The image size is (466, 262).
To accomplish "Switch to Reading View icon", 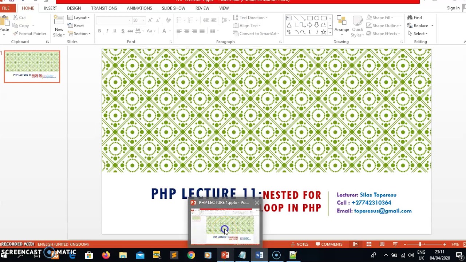I will tap(382, 244).
